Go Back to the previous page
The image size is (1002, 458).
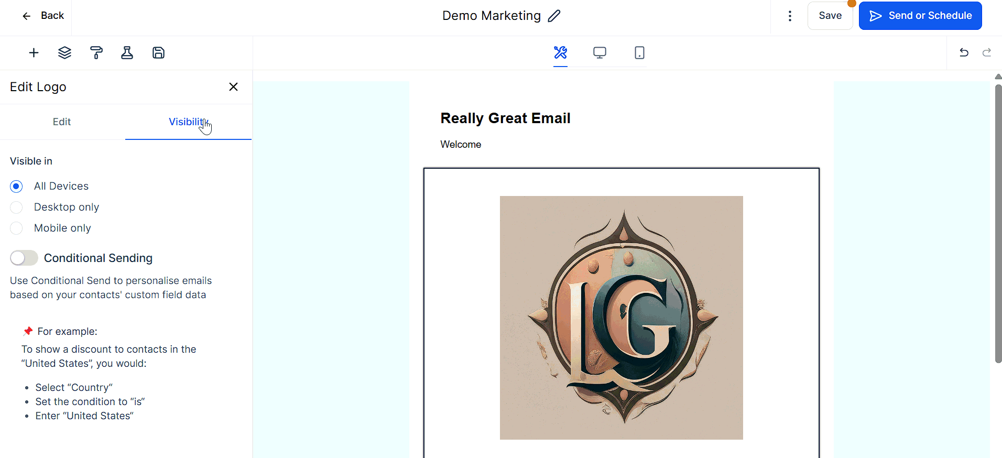pos(43,16)
